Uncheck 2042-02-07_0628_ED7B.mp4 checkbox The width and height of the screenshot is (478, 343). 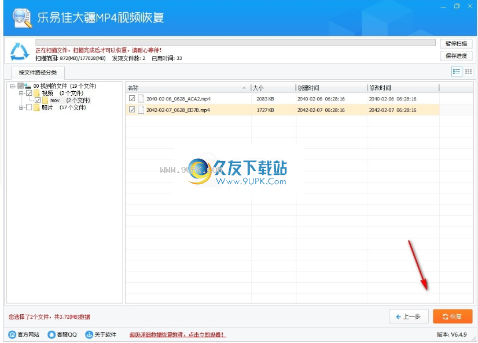(x=132, y=110)
